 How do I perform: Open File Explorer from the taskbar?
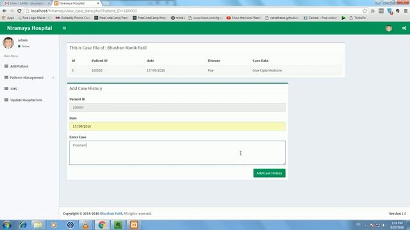38,225
